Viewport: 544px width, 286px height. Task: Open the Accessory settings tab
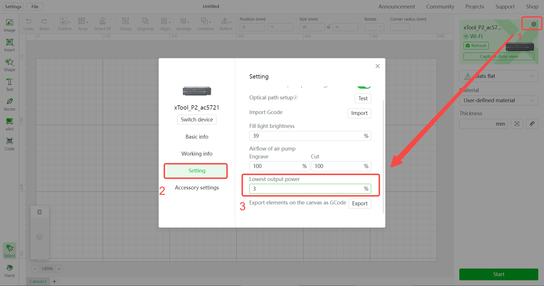coord(197,188)
